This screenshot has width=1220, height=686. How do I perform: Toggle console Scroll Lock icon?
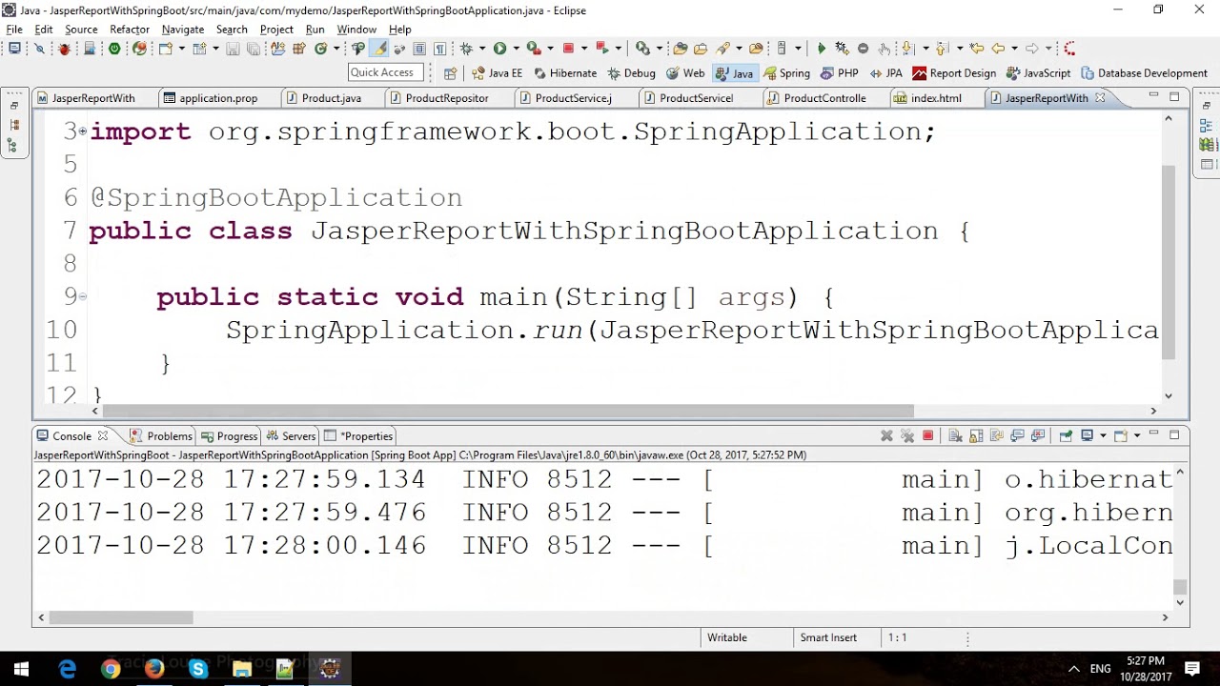click(976, 435)
